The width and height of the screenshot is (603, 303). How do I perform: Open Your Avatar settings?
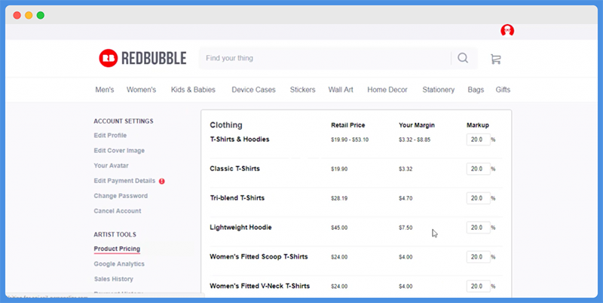click(x=111, y=165)
